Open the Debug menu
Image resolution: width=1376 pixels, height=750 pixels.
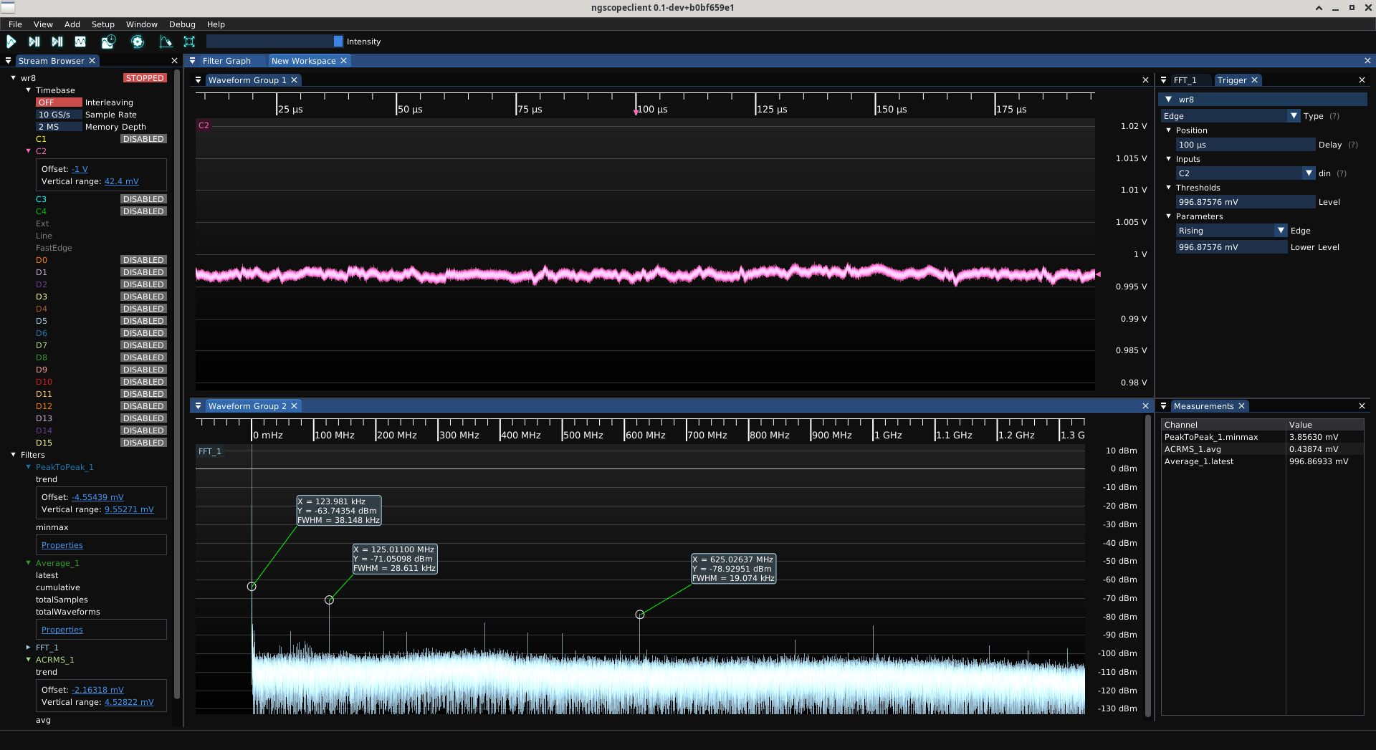(x=182, y=24)
